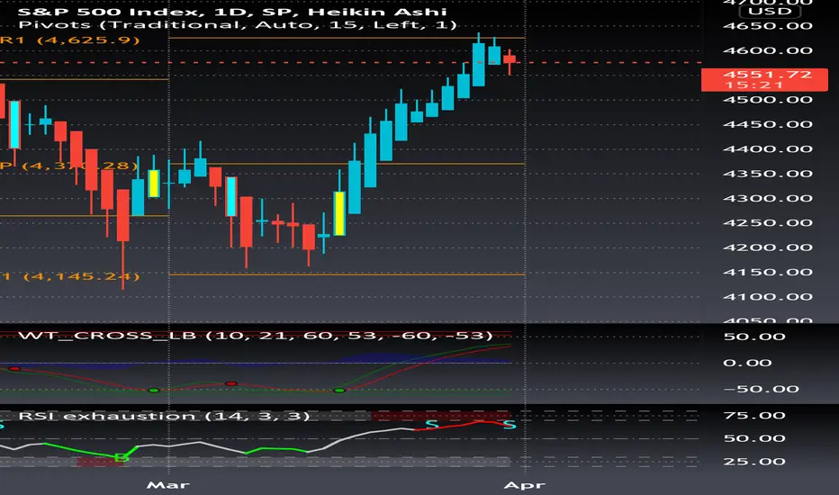The width and height of the screenshot is (839, 495).
Task: Click the 25.00 level on RSI scale
Action: [x=754, y=462]
